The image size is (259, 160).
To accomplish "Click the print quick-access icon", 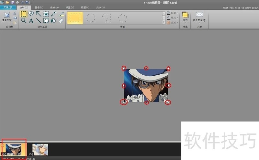I will tap(17, 2).
